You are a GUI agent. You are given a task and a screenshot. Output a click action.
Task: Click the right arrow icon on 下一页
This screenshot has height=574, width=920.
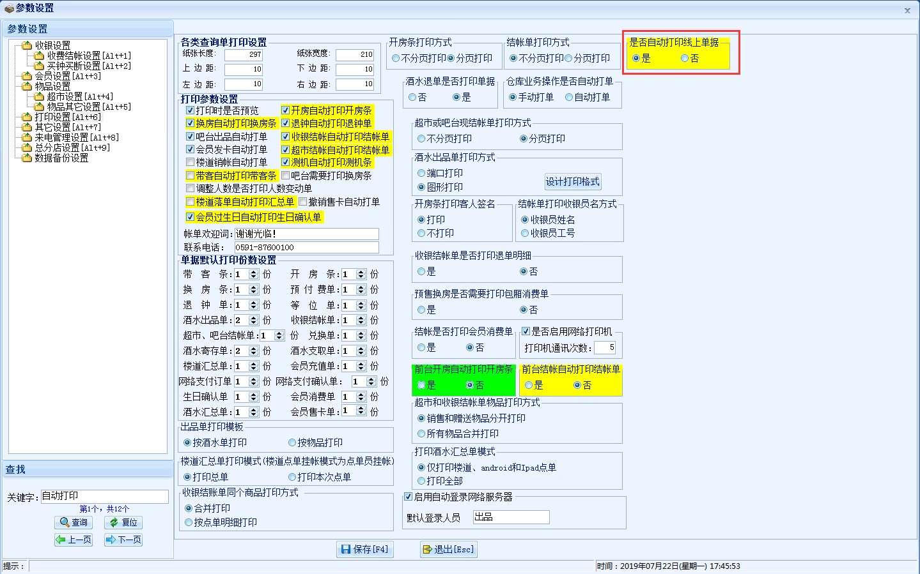(111, 540)
